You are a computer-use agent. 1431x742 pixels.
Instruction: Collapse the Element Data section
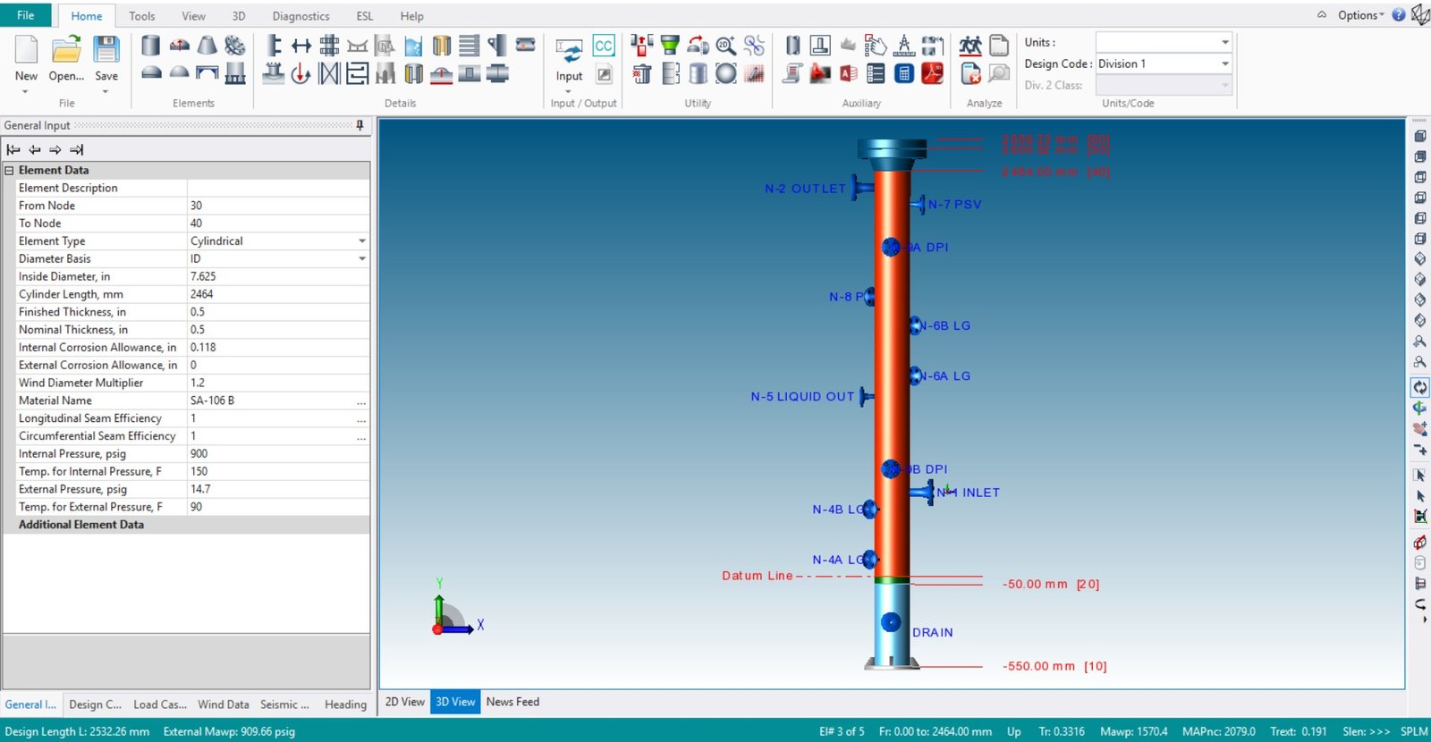[10, 170]
